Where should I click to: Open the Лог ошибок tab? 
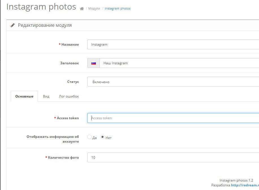coord(69,96)
